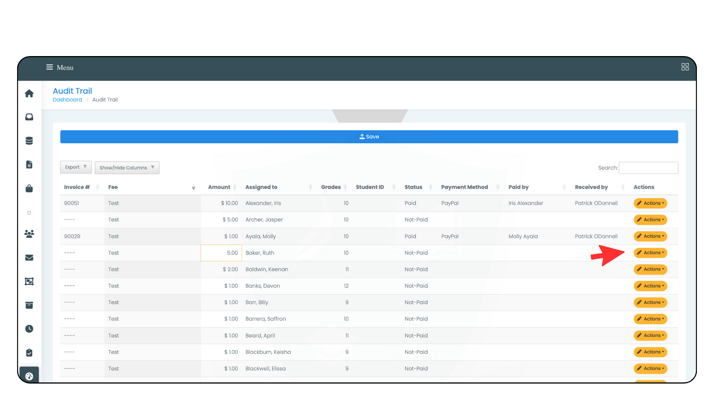
Task: Open Actions for Banks, Devon row
Action: coord(650,286)
